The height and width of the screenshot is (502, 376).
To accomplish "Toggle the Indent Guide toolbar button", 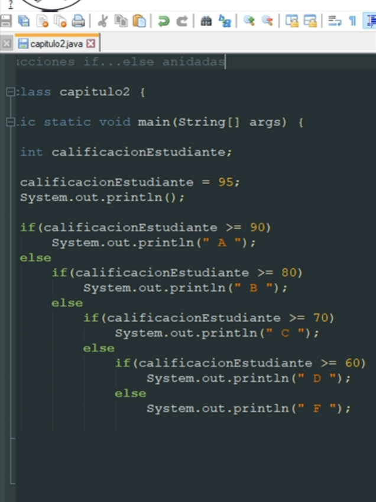I will pos(370,21).
